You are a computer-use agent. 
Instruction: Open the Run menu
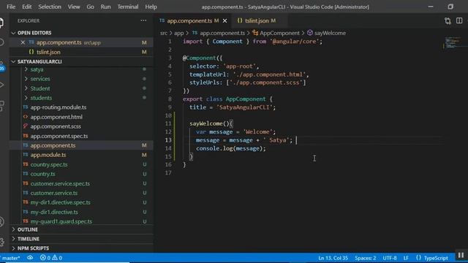point(105,7)
